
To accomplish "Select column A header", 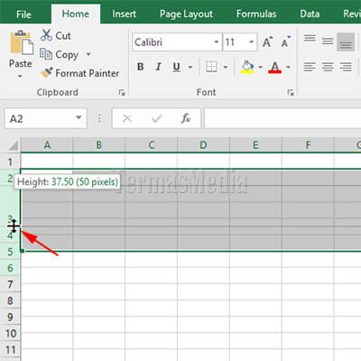I will coord(47,145).
